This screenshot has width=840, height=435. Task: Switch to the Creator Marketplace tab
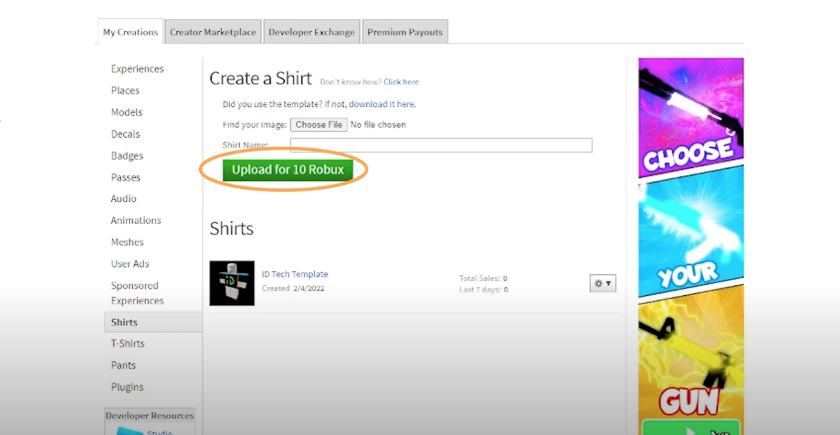pyautogui.click(x=212, y=32)
